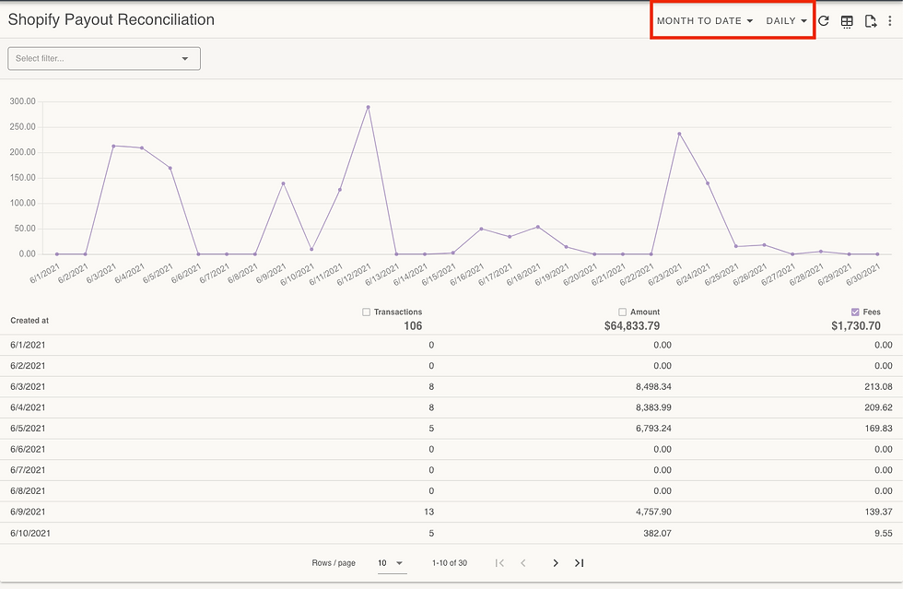Click the export report icon

[x=870, y=21]
